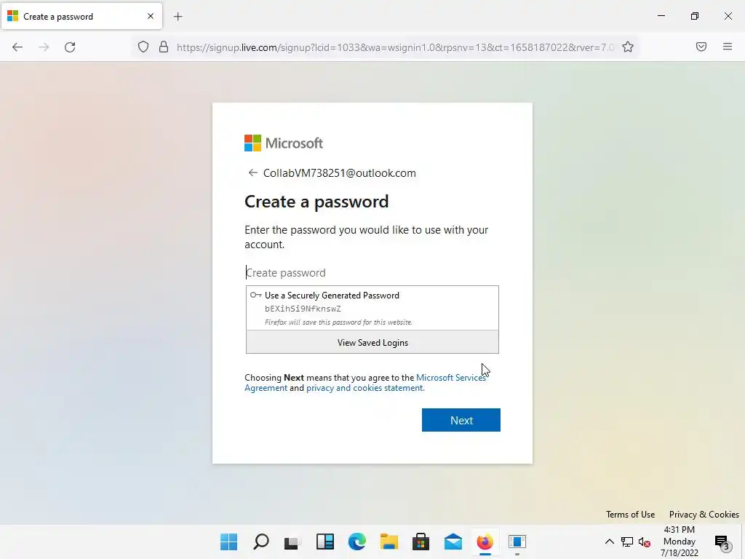Go back with the browser back arrow
745x559 pixels.
tap(17, 47)
